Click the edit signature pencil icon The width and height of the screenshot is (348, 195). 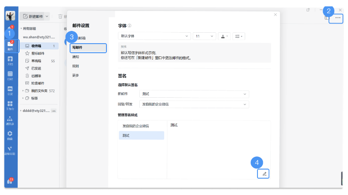(265, 174)
